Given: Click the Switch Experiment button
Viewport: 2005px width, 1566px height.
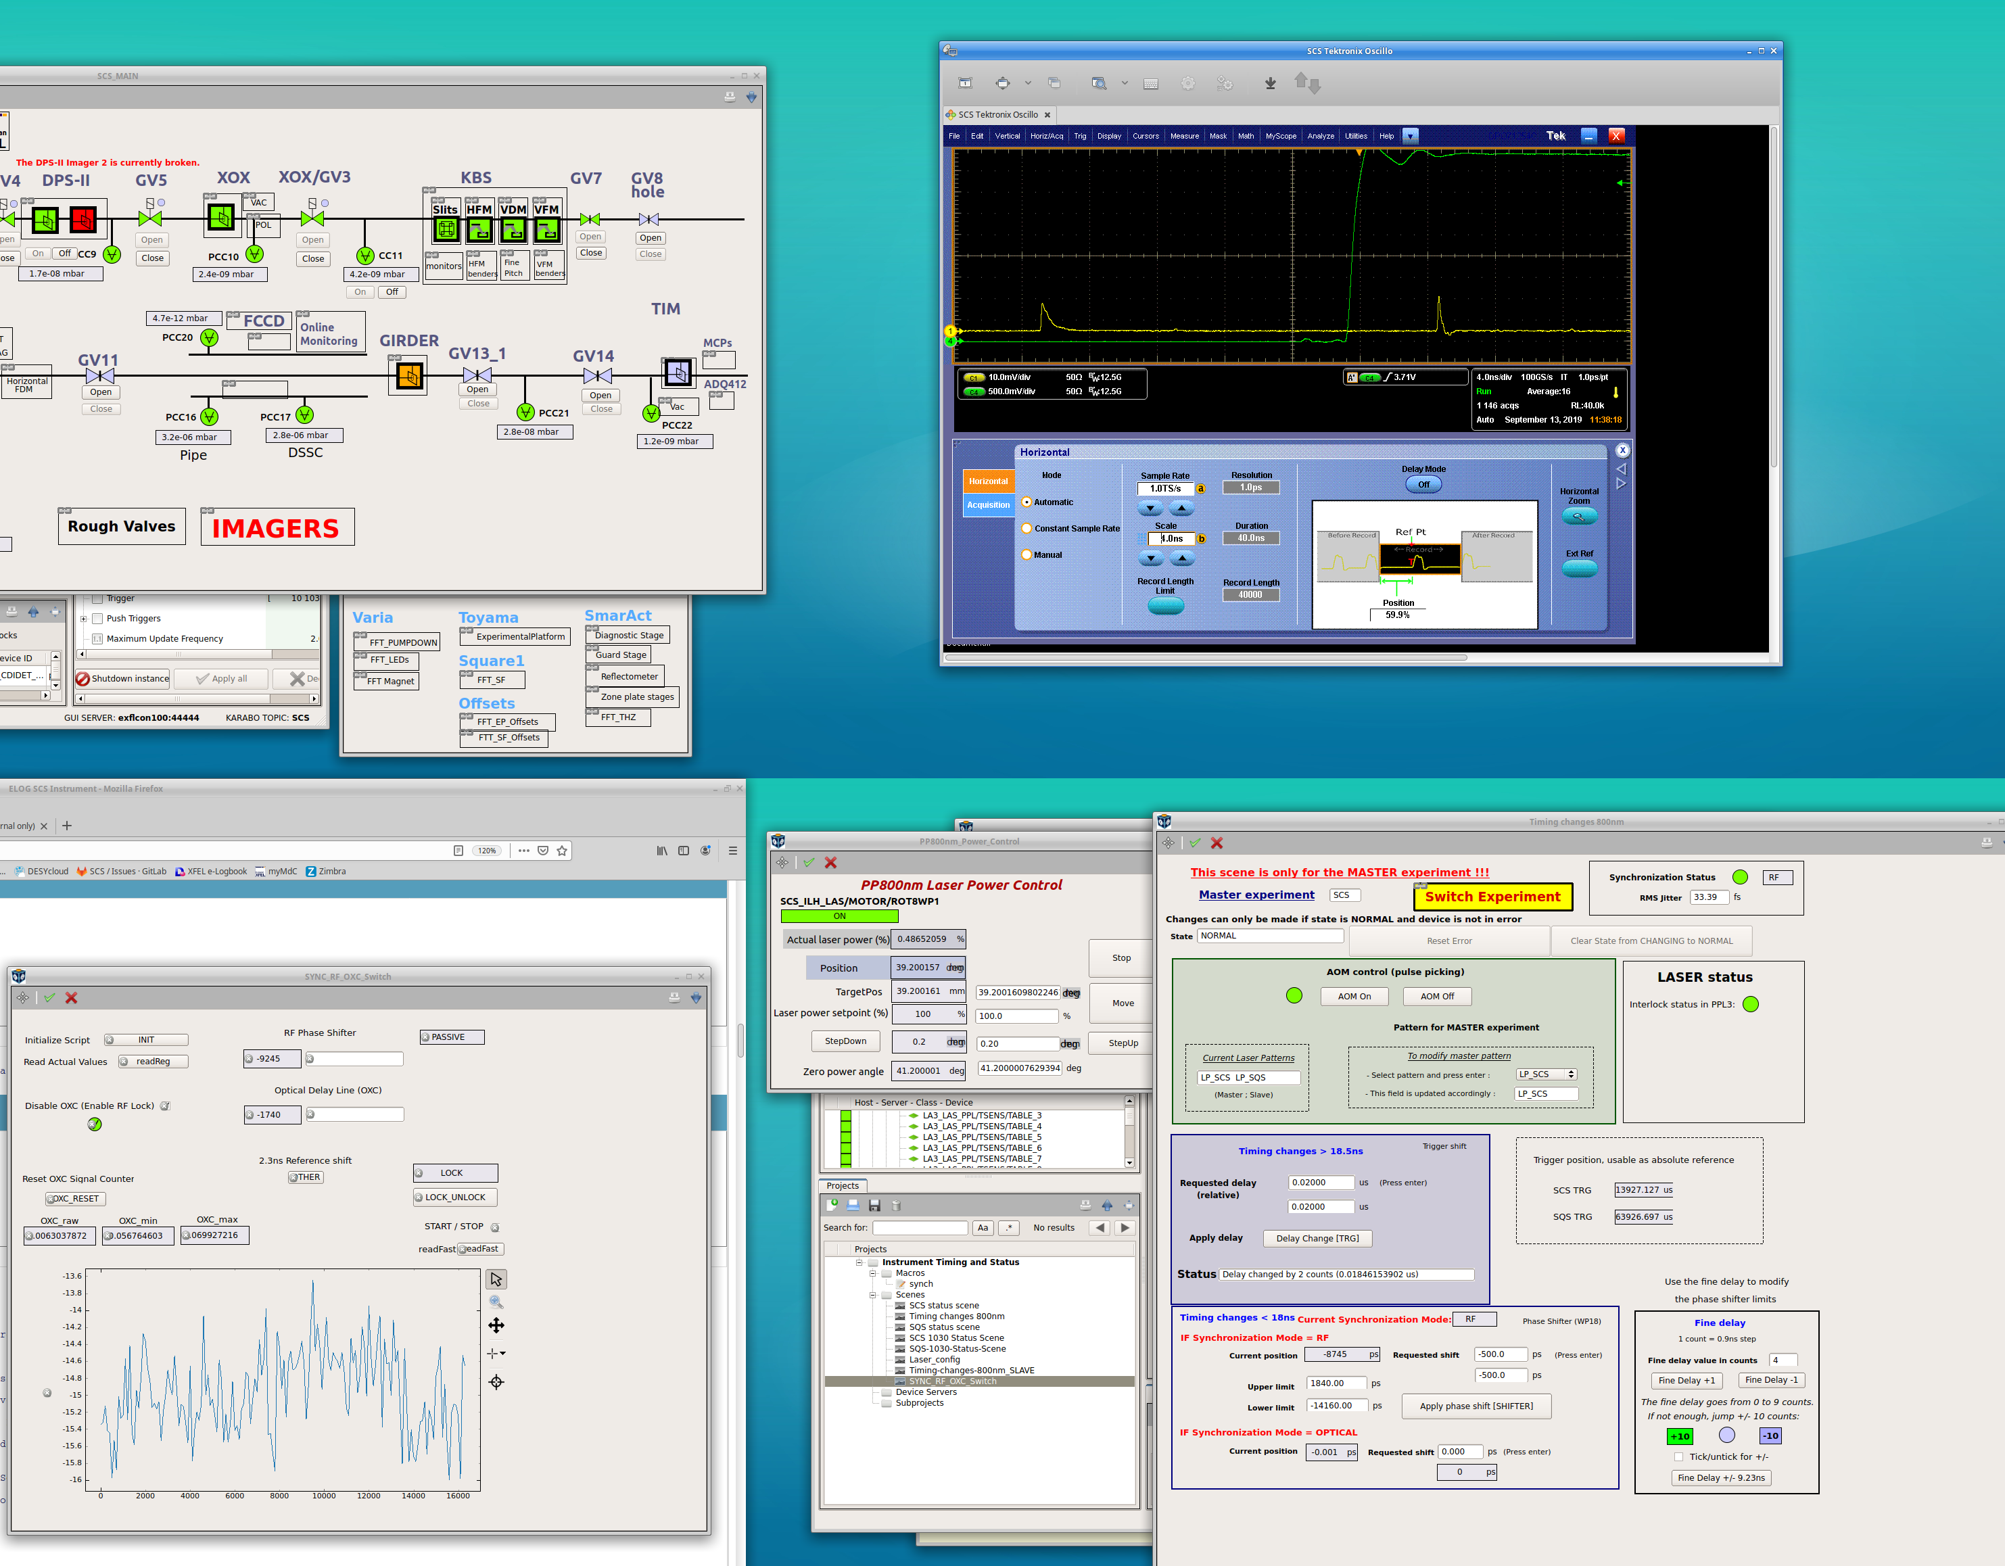Looking at the screenshot, I should click(x=1492, y=897).
